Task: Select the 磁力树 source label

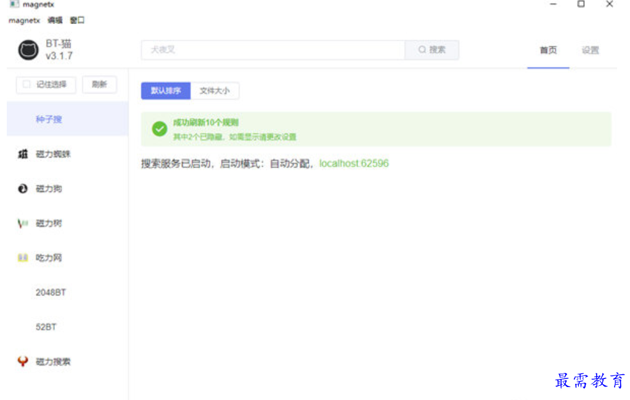Action: (x=49, y=223)
